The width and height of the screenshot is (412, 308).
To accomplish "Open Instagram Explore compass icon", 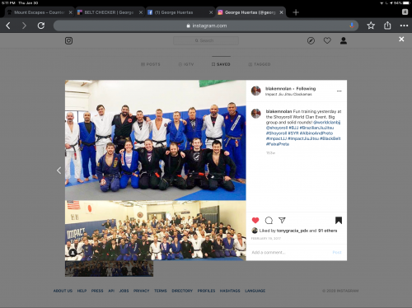I will click(311, 40).
